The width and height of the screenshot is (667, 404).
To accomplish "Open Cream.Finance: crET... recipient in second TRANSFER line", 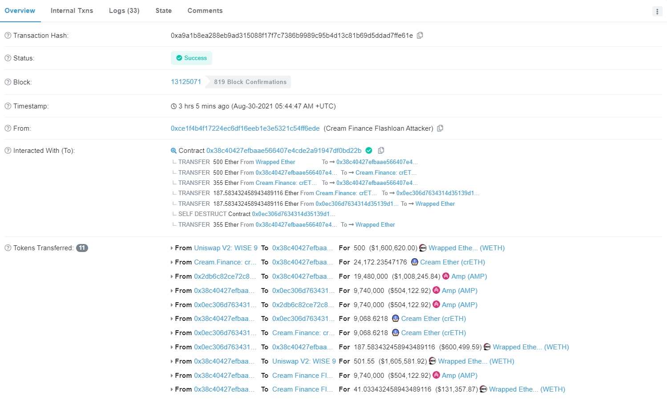I will point(386,172).
